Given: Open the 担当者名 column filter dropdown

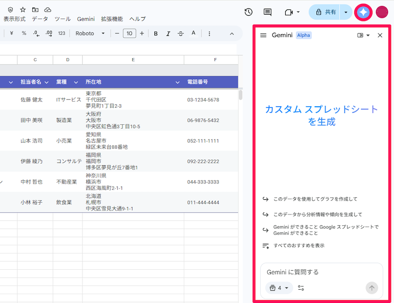Looking at the screenshot, I should 47,82.
